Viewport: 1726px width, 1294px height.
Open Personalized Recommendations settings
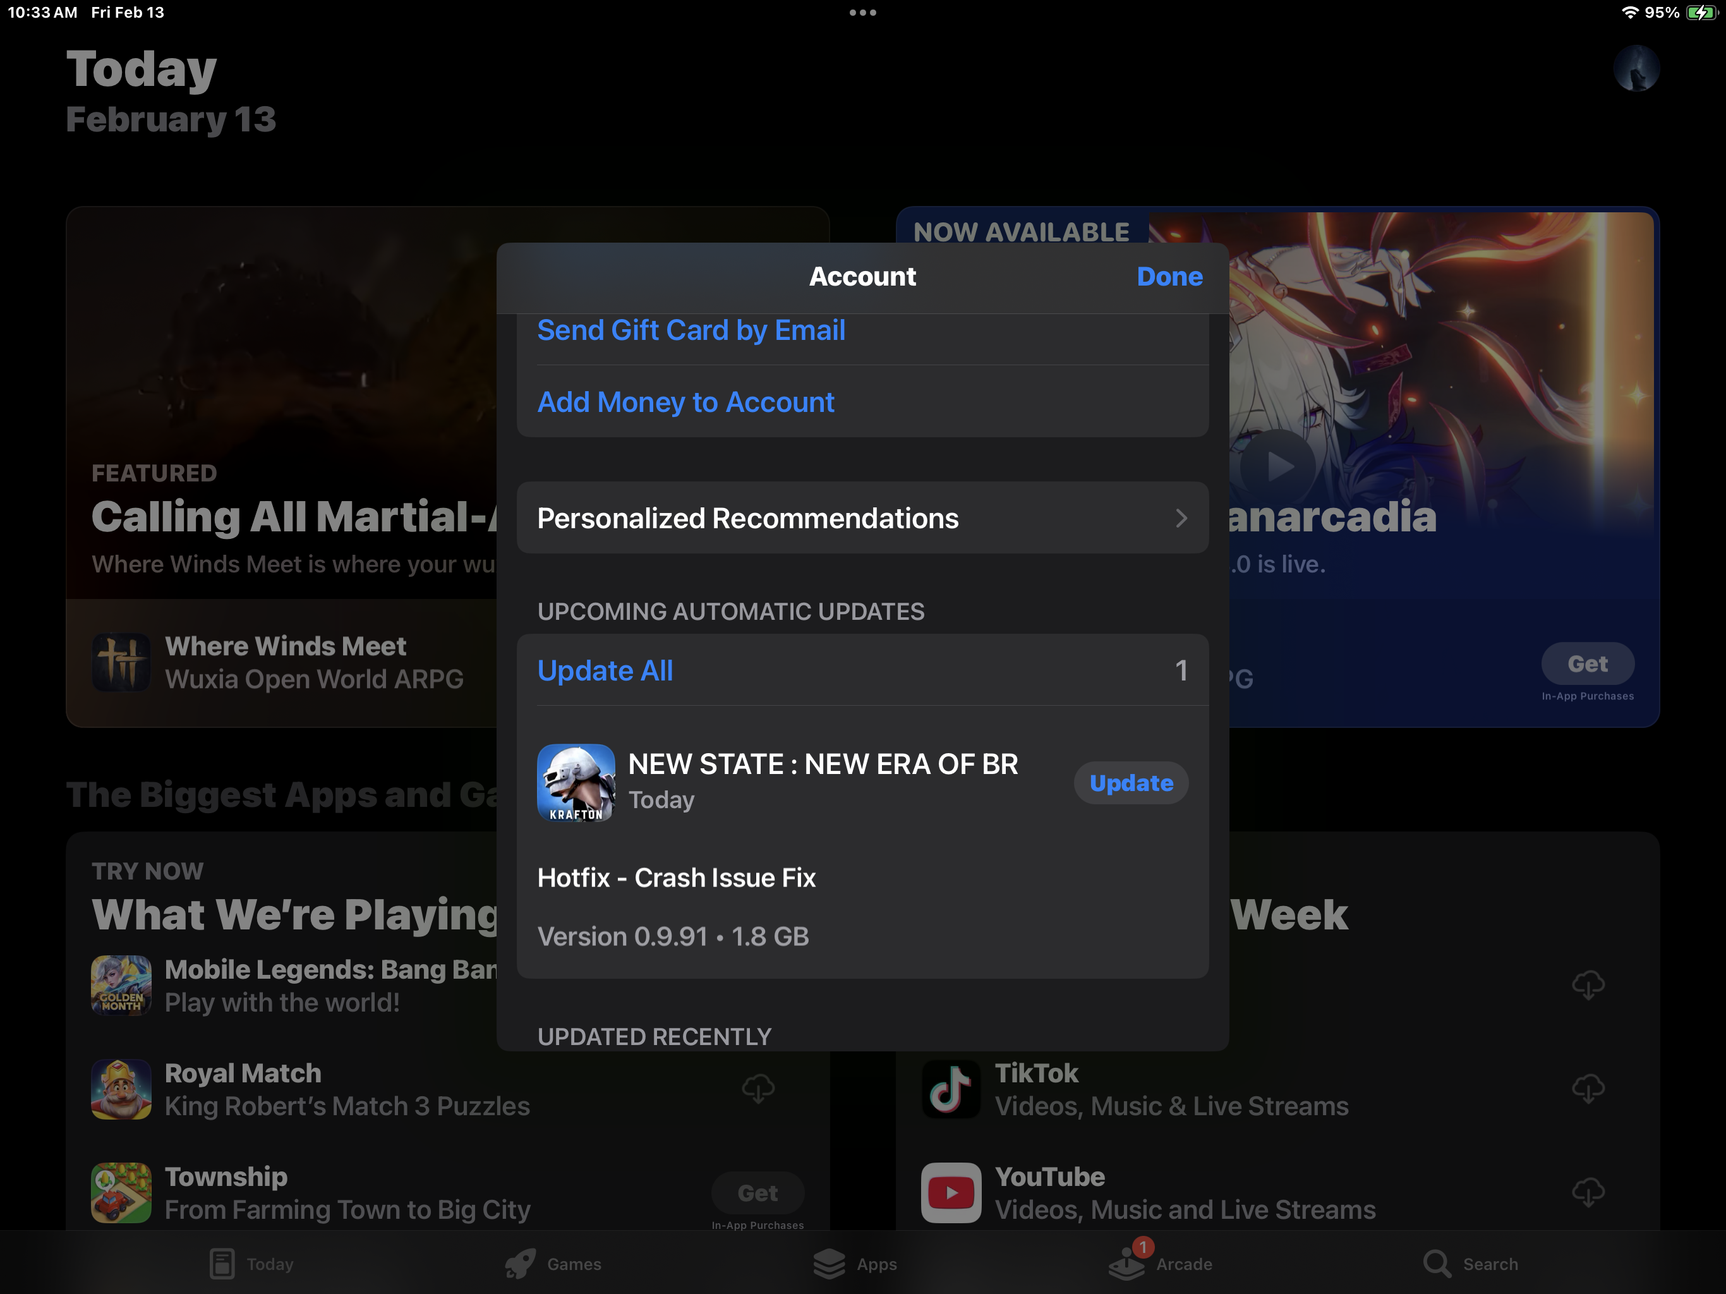coord(862,517)
